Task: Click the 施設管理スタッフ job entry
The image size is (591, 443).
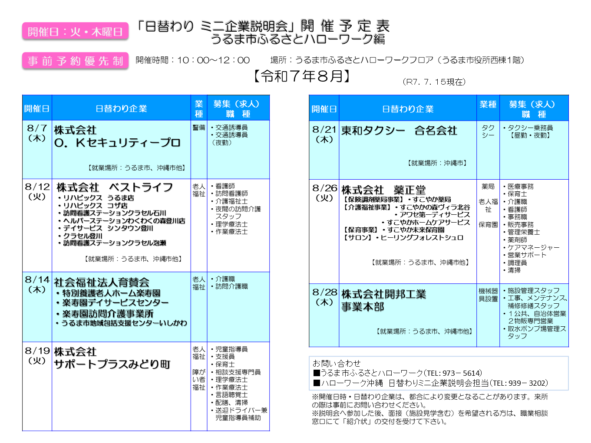Action: click(x=532, y=291)
